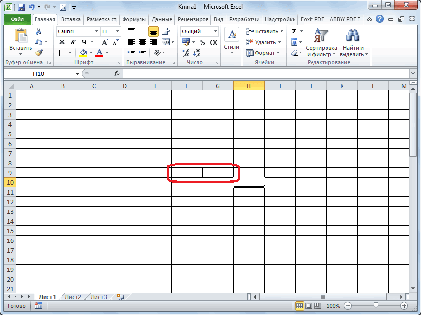Click the Format Painter brush icon

(39, 53)
